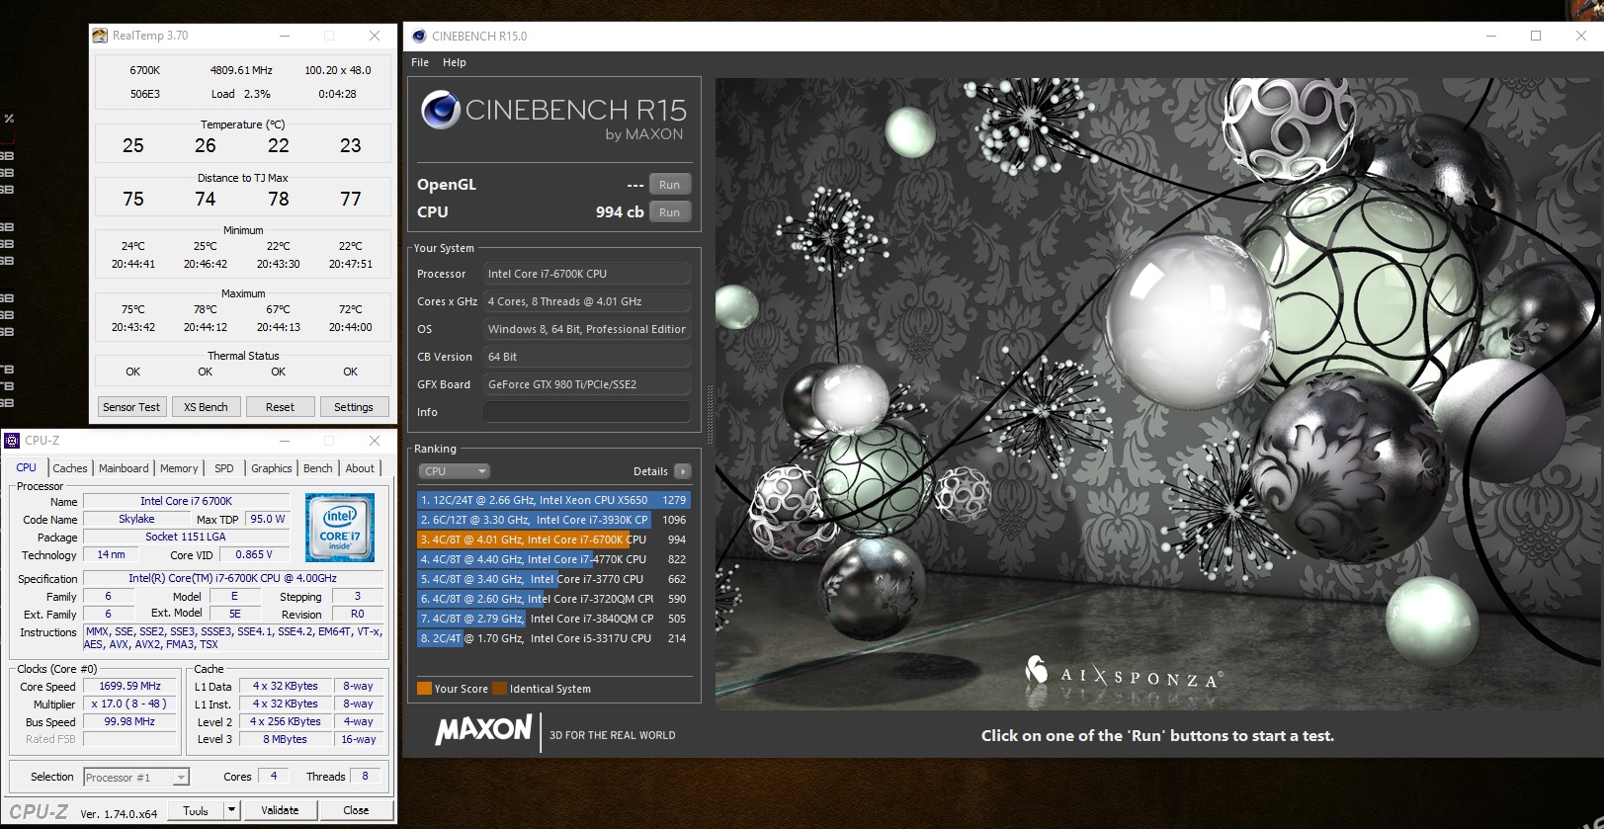Click the RealTemp title bar app icon
The height and width of the screenshot is (829, 1604).
pos(100,36)
